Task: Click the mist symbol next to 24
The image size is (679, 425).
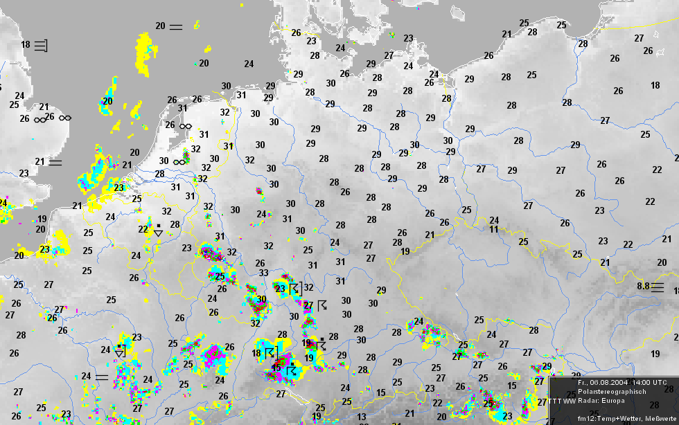Action: (102, 377)
